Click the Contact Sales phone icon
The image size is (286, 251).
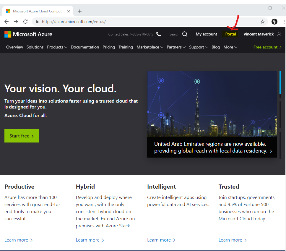pyautogui.click(x=159, y=34)
